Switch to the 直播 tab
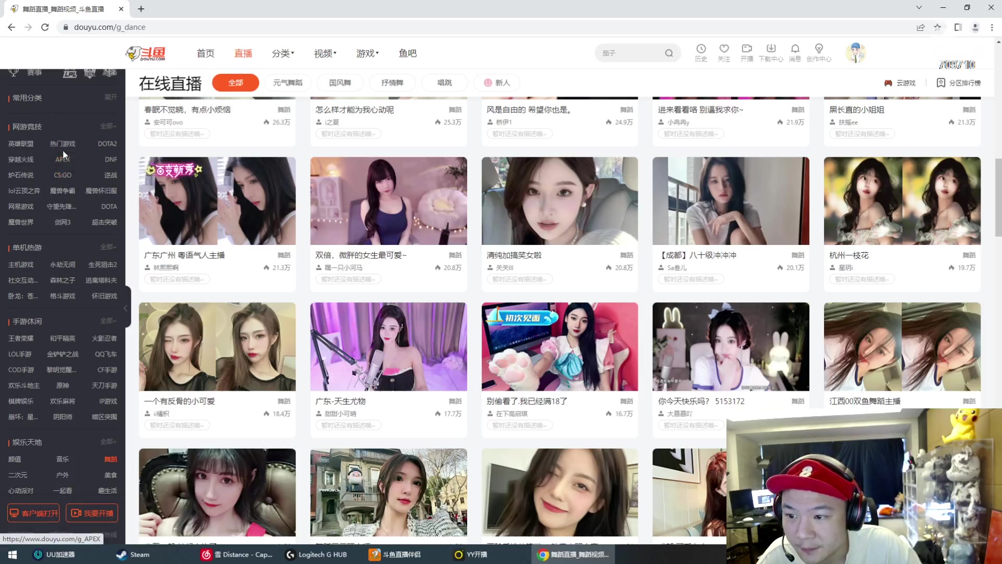The height and width of the screenshot is (564, 1002). click(x=243, y=53)
